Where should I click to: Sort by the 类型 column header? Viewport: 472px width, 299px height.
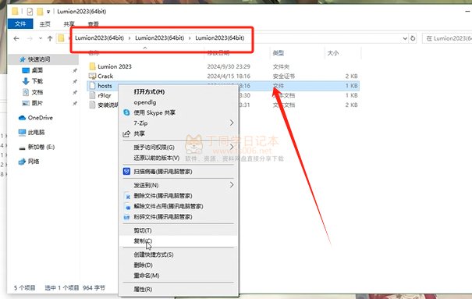coord(279,53)
